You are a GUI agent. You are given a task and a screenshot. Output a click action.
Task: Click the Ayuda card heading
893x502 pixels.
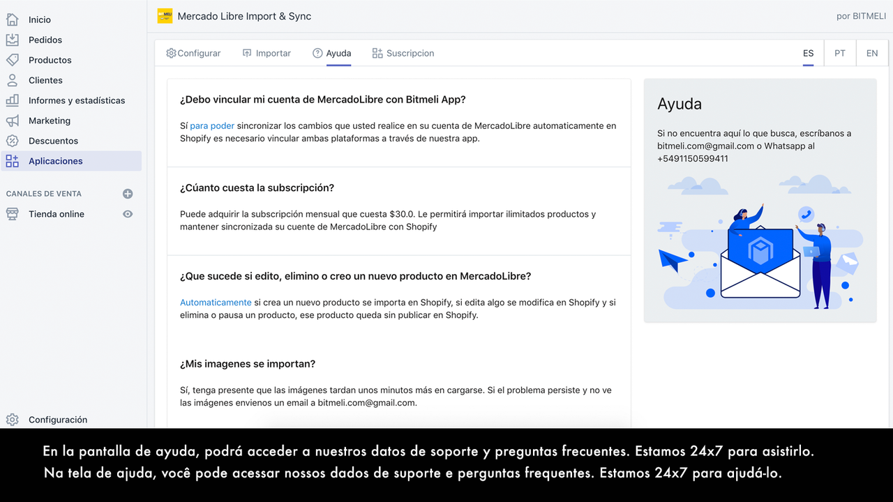(680, 104)
